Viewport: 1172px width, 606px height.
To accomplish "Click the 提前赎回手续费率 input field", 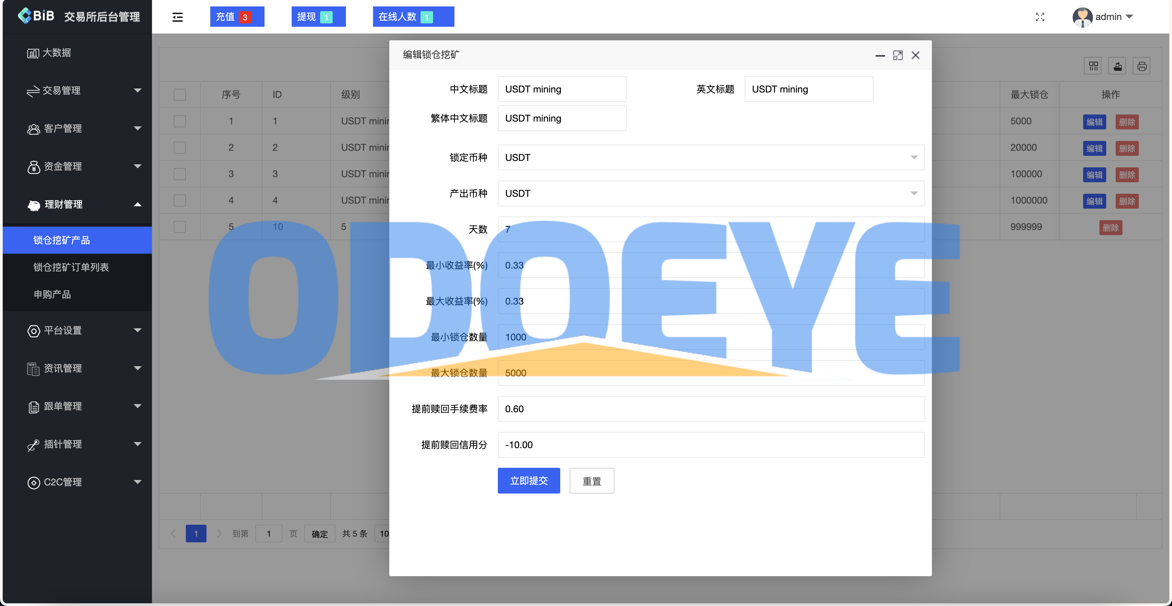I will pyautogui.click(x=711, y=409).
